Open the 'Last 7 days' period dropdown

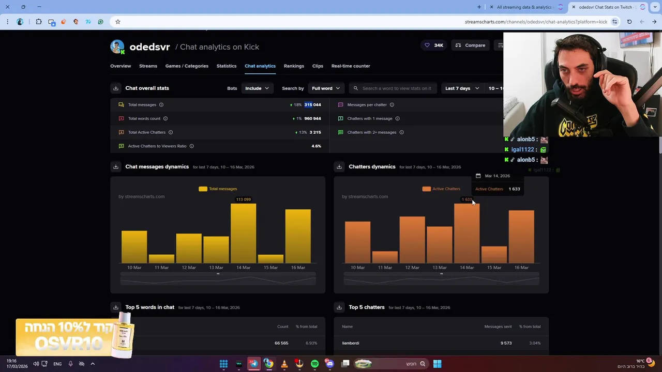coord(462,88)
